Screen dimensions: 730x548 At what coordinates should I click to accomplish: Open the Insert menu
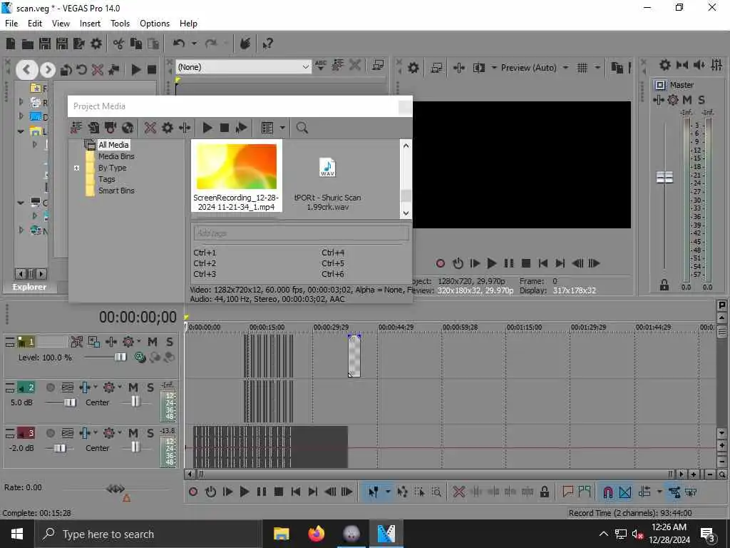[90, 24]
